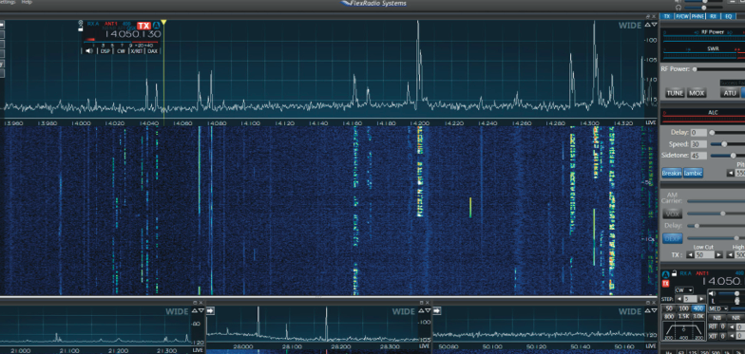Toggle slice lock icon beside flag
The image size is (745, 354).
80,28
